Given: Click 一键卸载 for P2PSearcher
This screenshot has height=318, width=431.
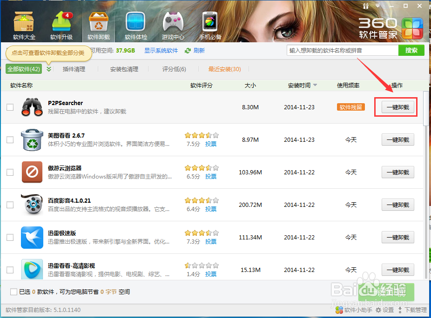Looking at the screenshot, I should [398, 107].
